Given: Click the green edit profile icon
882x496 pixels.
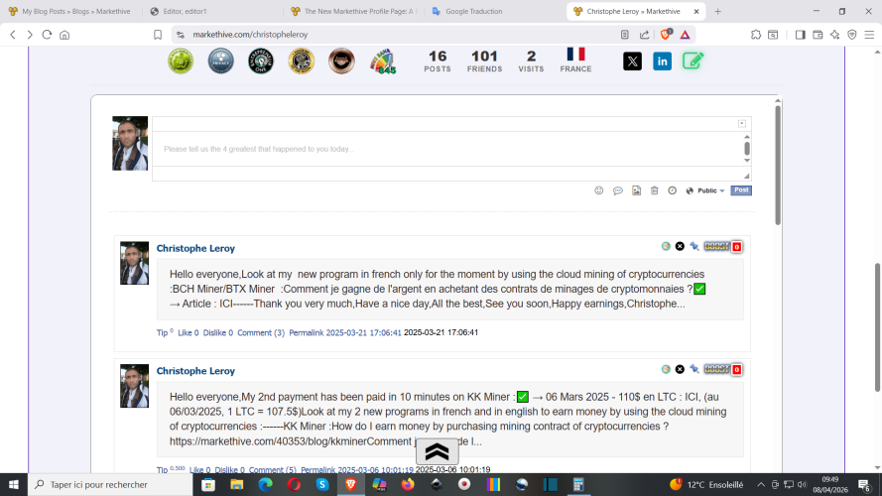Looking at the screenshot, I should pyautogui.click(x=693, y=62).
